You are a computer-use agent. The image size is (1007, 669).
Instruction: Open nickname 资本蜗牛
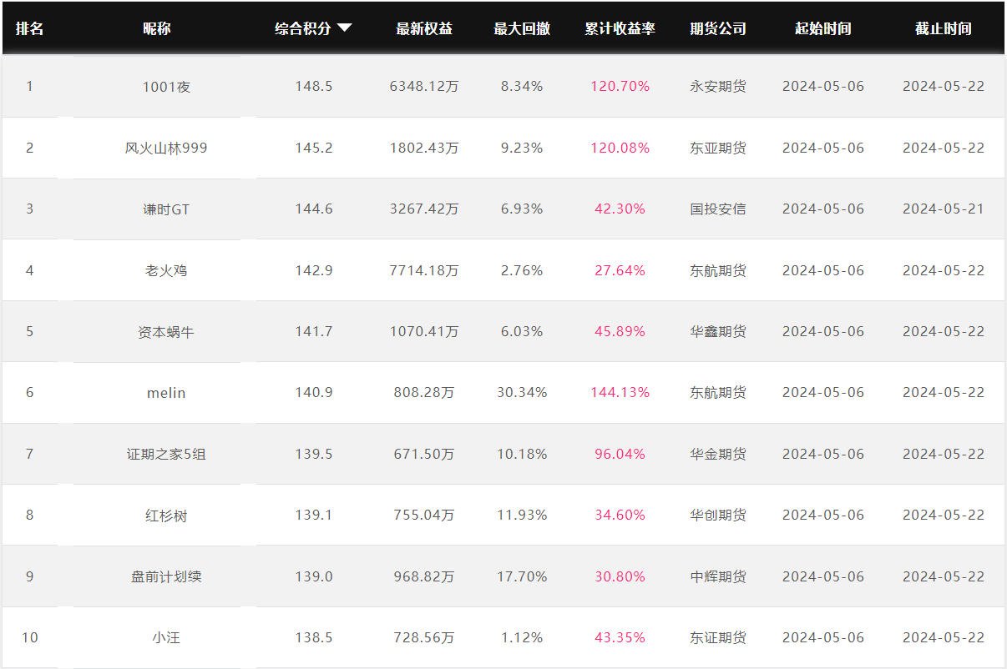[166, 331]
